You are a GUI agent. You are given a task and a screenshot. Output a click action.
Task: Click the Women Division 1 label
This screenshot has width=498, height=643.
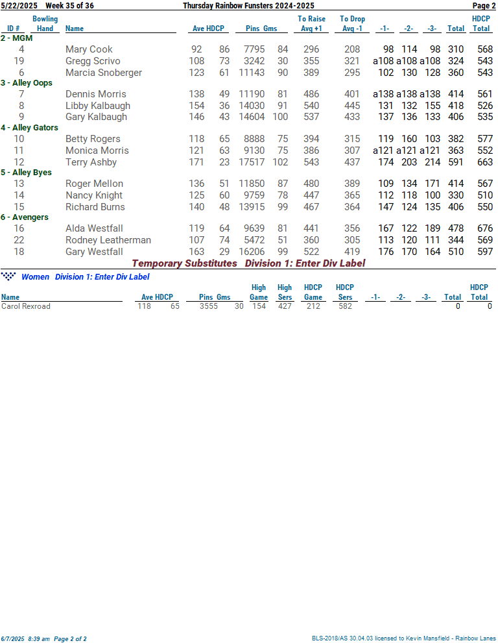[x=85, y=277]
